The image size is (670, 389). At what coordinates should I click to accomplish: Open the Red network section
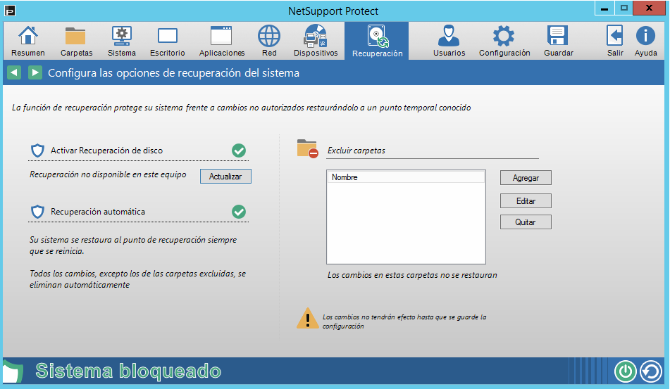coord(269,41)
